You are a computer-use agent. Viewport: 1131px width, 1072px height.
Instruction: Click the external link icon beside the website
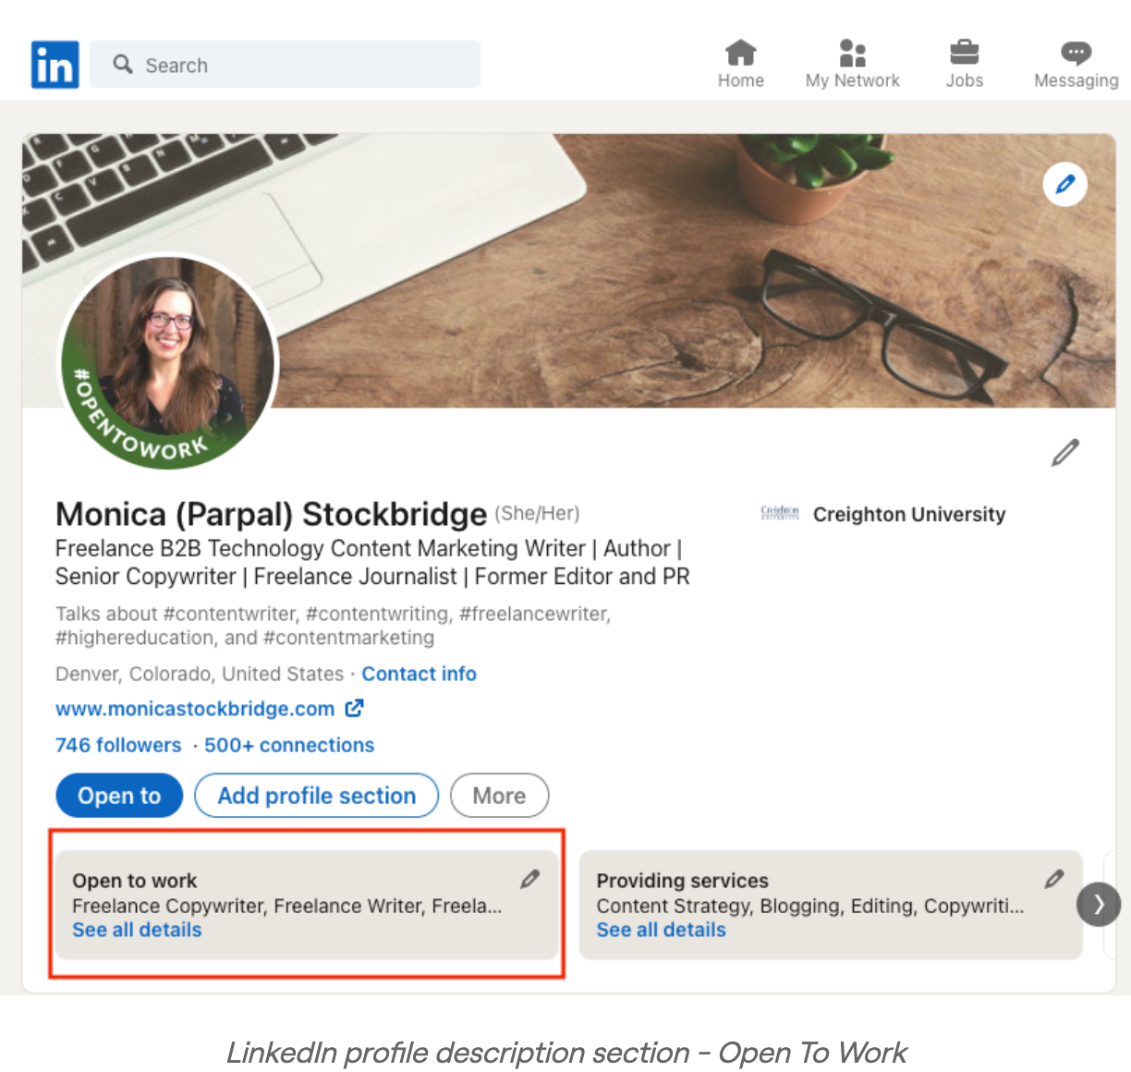point(353,709)
